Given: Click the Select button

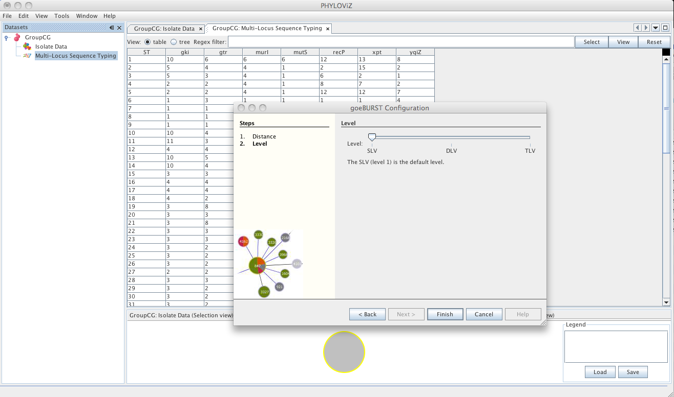Looking at the screenshot, I should coord(592,42).
